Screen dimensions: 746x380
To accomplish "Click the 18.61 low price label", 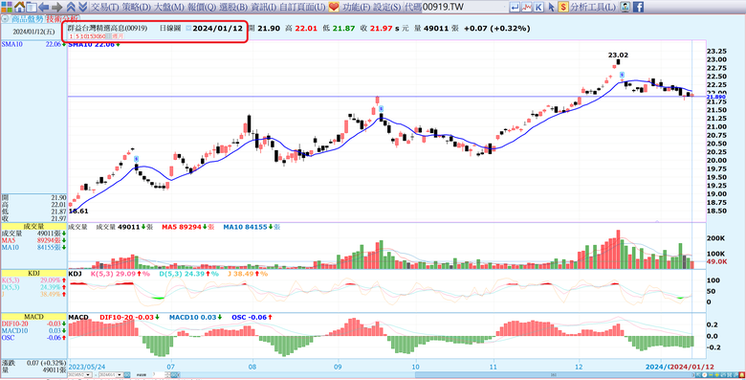I will tap(78, 211).
